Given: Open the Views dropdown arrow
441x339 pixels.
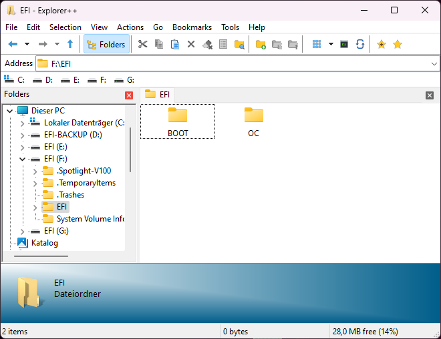Looking at the screenshot, I should click(x=331, y=44).
